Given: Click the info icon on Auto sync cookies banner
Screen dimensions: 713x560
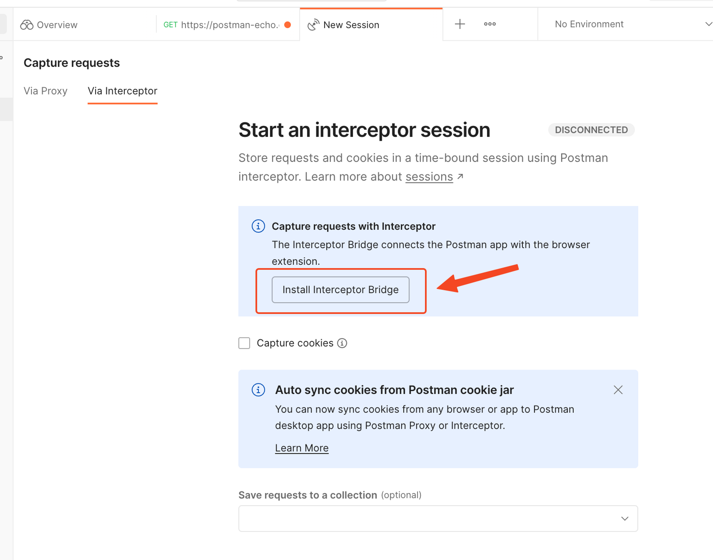Looking at the screenshot, I should coord(258,390).
